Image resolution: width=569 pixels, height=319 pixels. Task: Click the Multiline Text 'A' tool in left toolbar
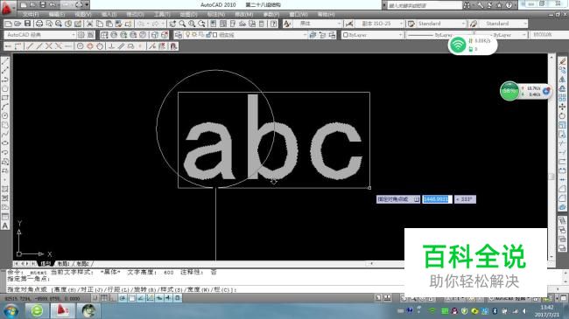click(5, 225)
